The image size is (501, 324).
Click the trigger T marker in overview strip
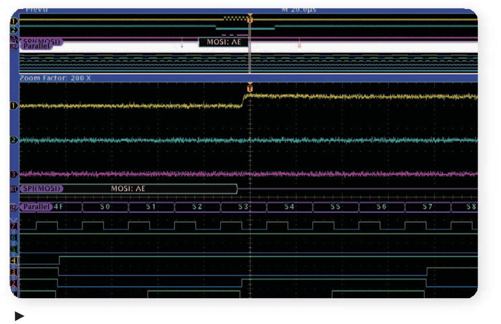click(250, 20)
